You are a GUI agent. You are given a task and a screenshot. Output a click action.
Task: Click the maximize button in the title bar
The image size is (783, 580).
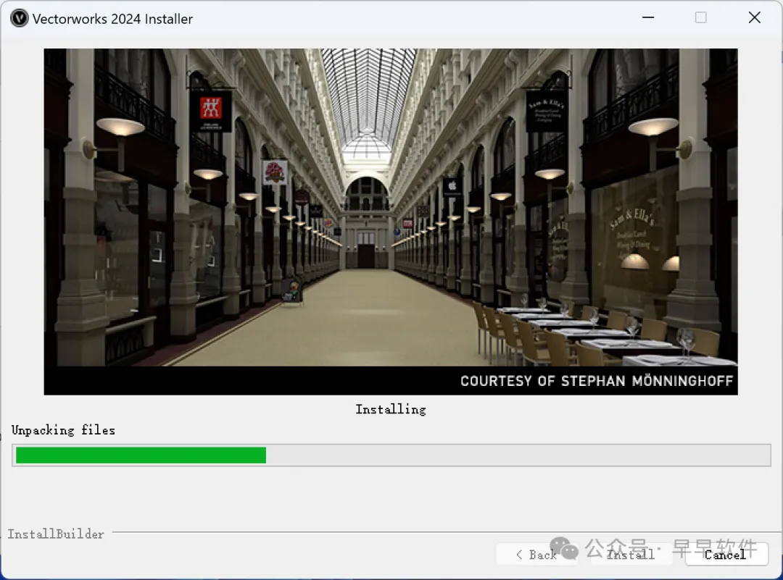(x=700, y=17)
